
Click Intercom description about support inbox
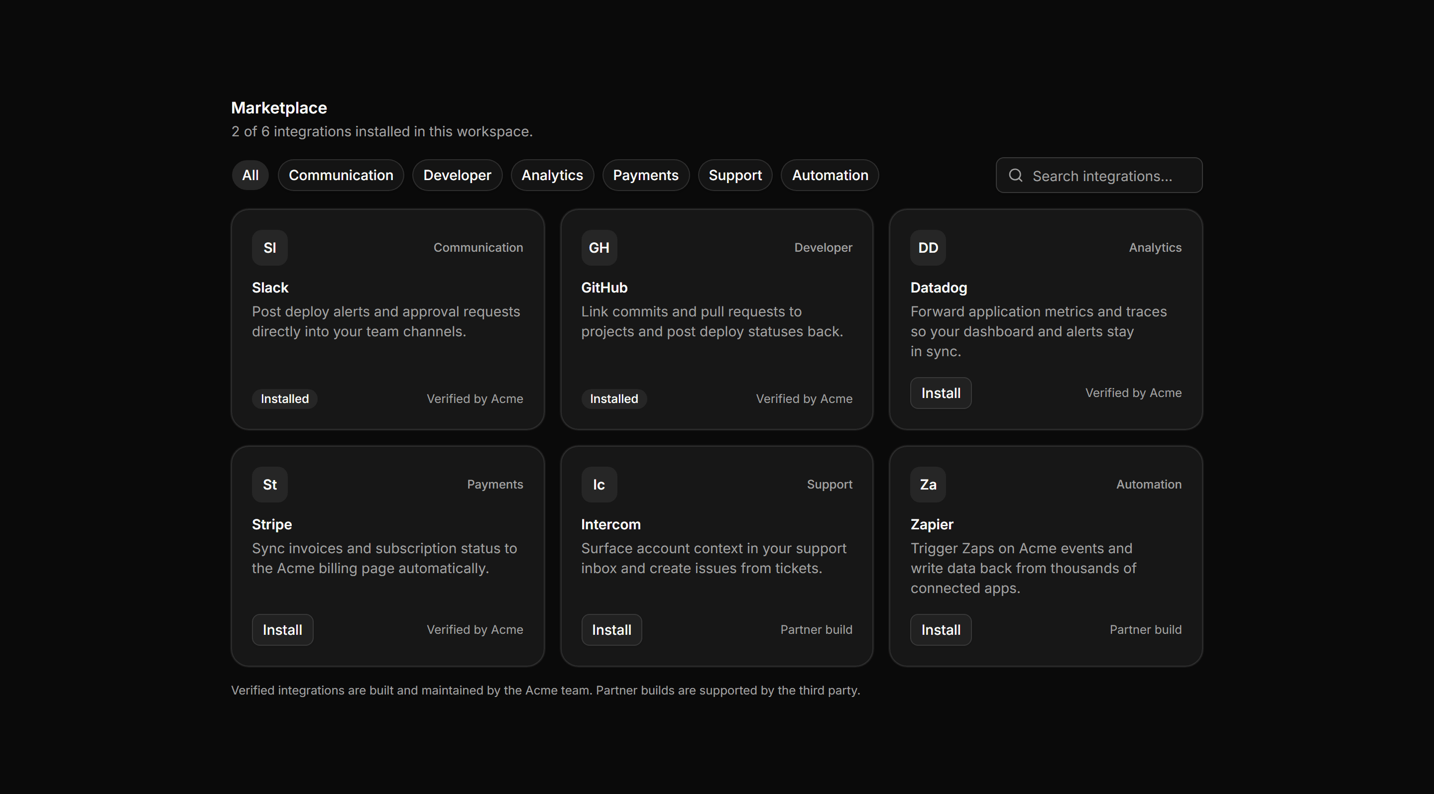714,558
